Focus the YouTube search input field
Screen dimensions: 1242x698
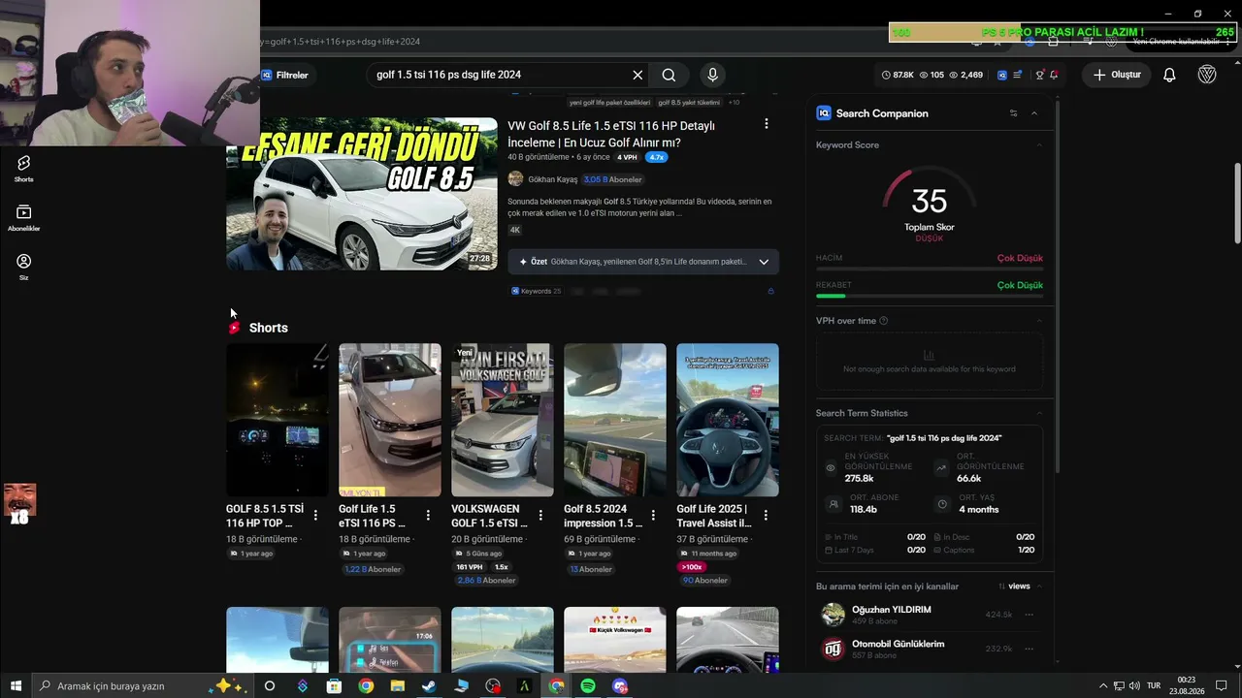pos(500,75)
